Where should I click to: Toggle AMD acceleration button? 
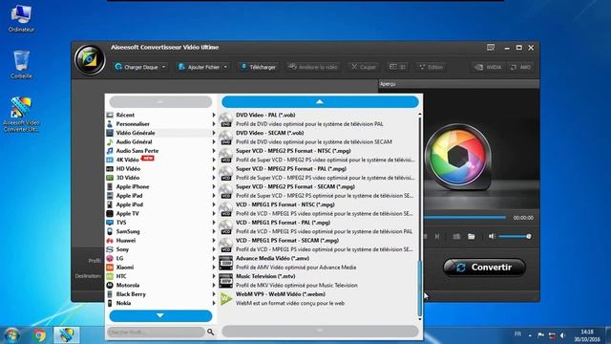coord(520,67)
